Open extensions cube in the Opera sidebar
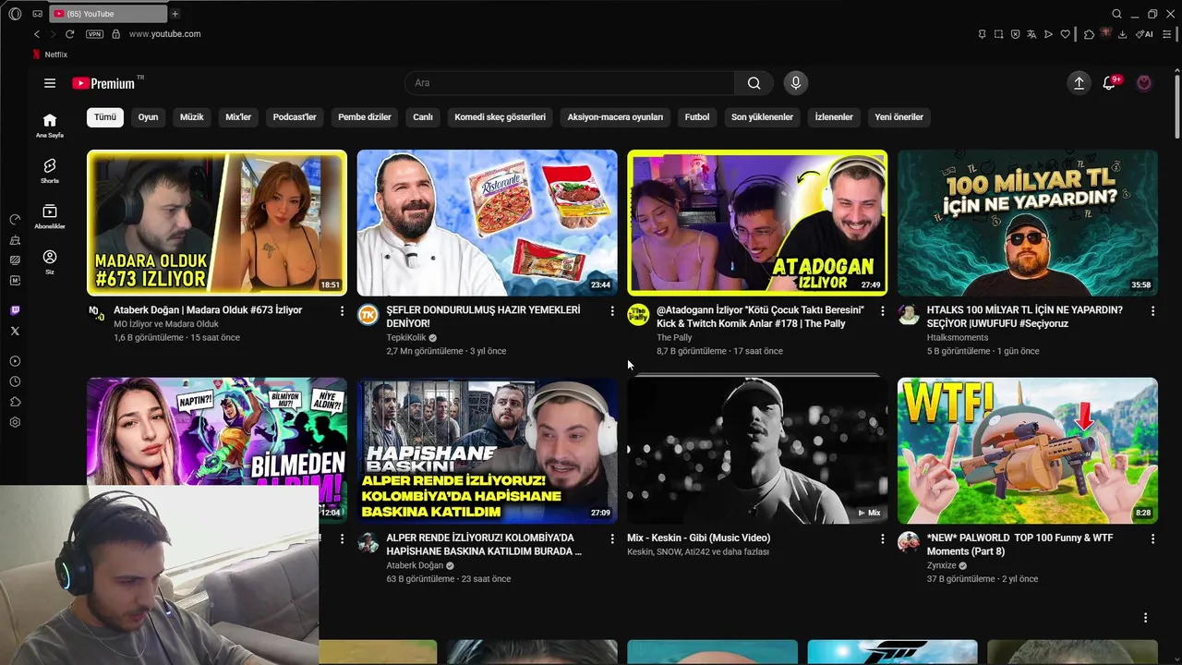Image resolution: width=1182 pixels, height=665 pixels. click(15, 402)
